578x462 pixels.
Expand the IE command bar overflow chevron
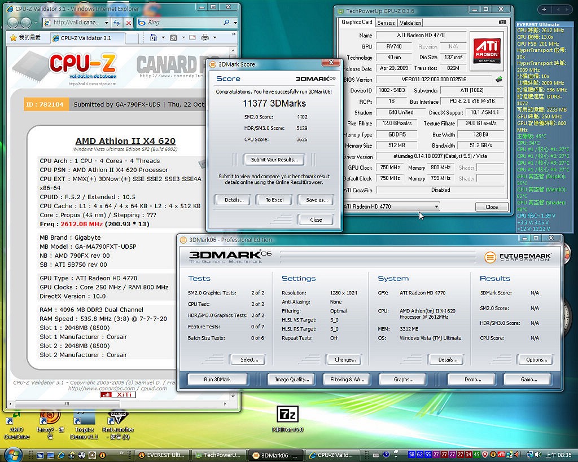(x=233, y=34)
